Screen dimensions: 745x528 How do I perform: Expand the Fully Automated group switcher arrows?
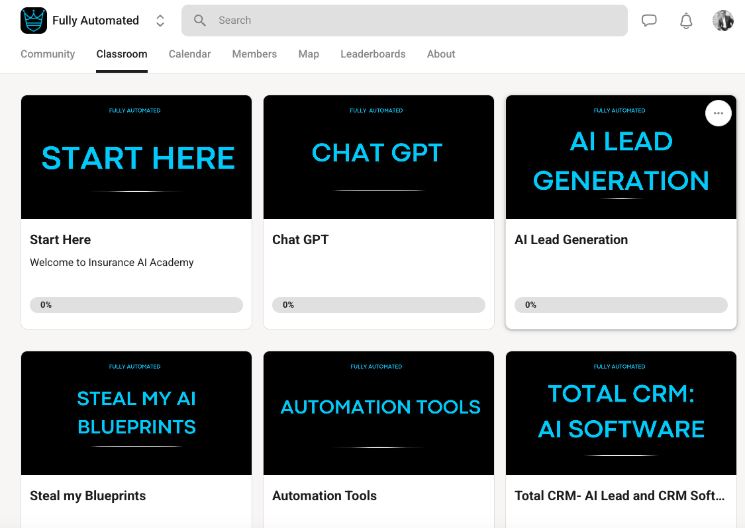(160, 21)
